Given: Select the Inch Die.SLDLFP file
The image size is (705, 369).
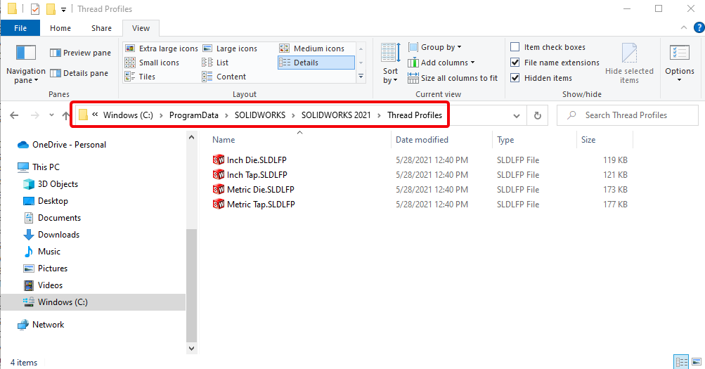Looking at the screenshot, I should click(250, 160).
